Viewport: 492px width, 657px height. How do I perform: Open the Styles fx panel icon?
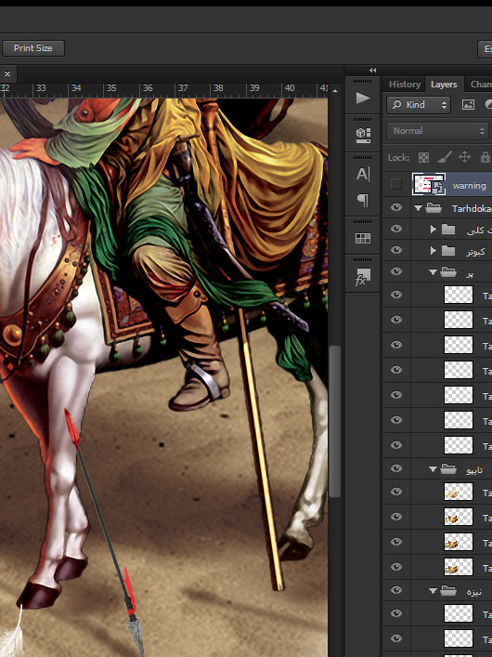tap(363, 277)
